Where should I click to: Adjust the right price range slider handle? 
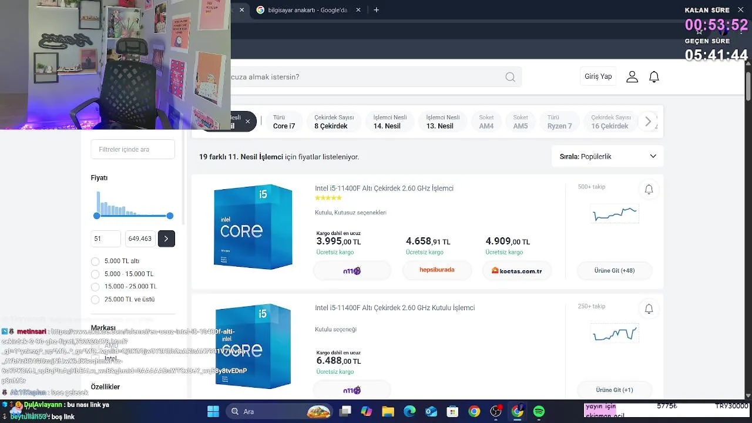pyautogui.click(x=170, y=216)
